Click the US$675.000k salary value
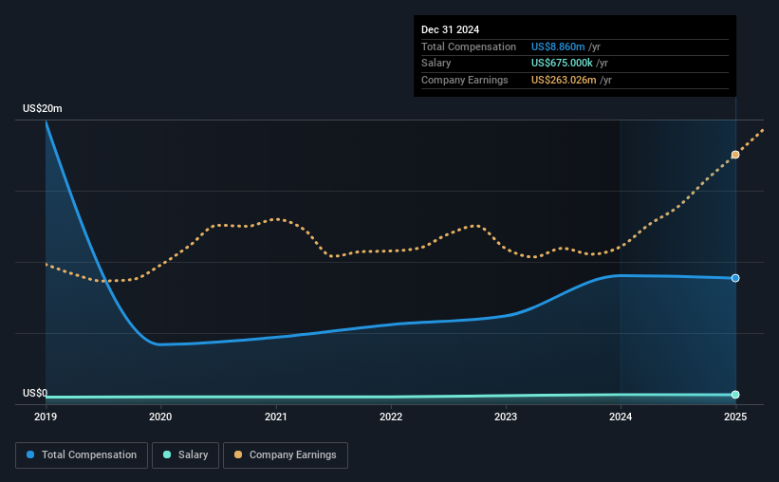This screenshot has width=779, height=482. pyautogui.click(x=562, y=64)
